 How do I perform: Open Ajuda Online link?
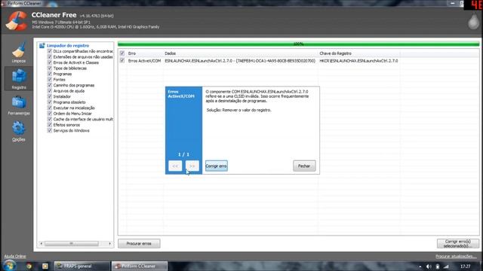coord(15,256)
